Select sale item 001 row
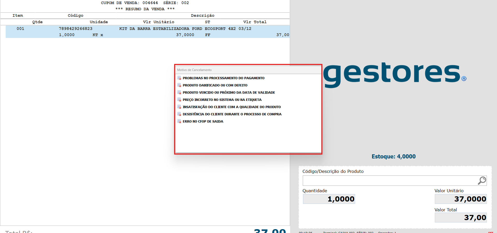The image size is (497, 233). pos(148,32)
